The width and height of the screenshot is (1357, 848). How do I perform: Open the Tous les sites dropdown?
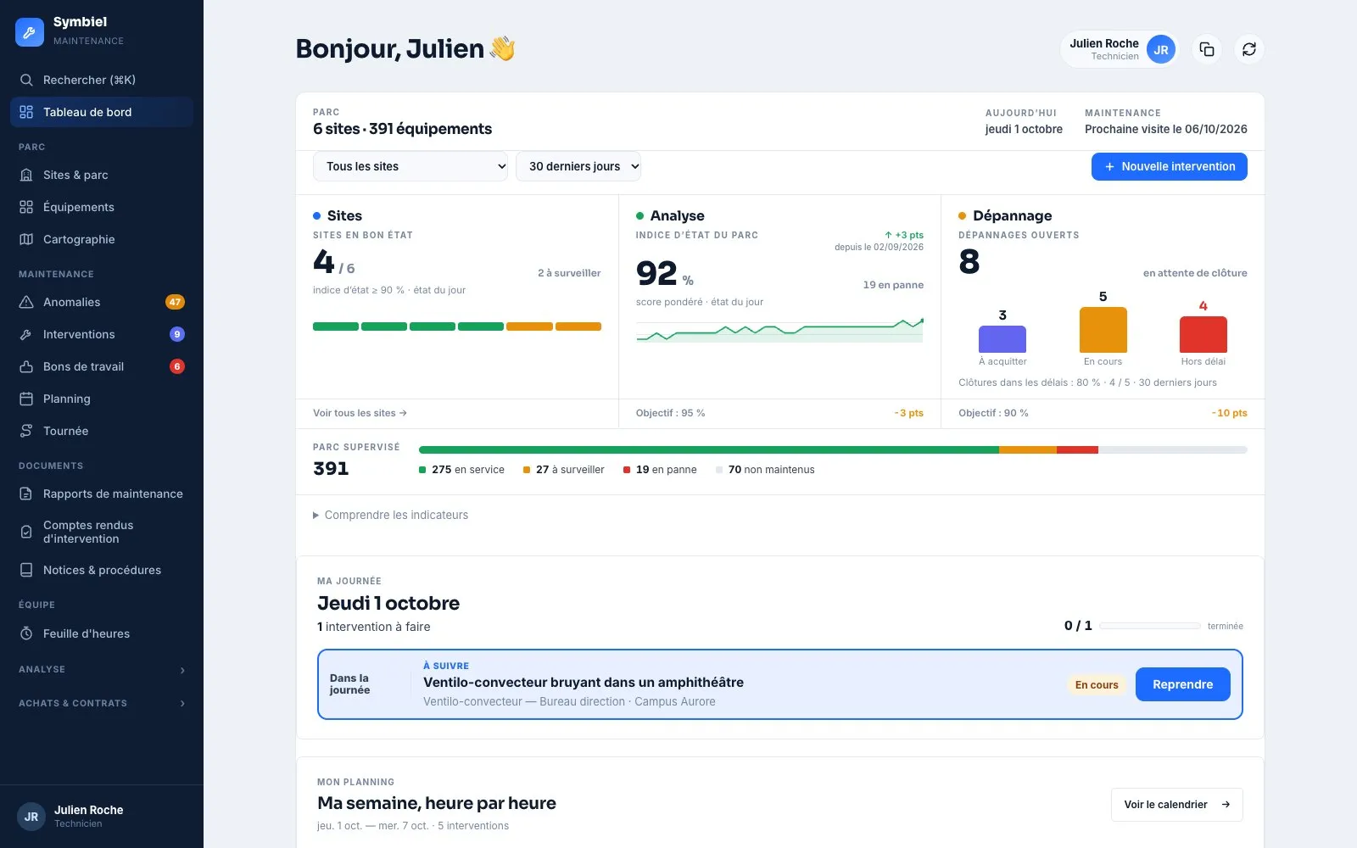click(410, 166)
